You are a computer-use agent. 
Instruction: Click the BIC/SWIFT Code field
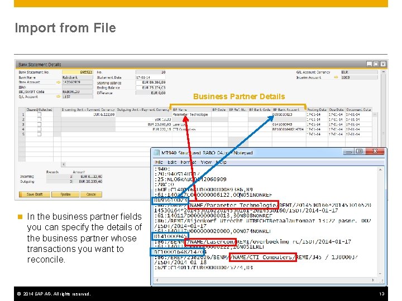coord(78,91)
